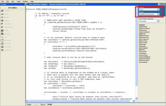Select the Textbox tool in UI Toolbox

pyautogui.click(x=6, y=11)
